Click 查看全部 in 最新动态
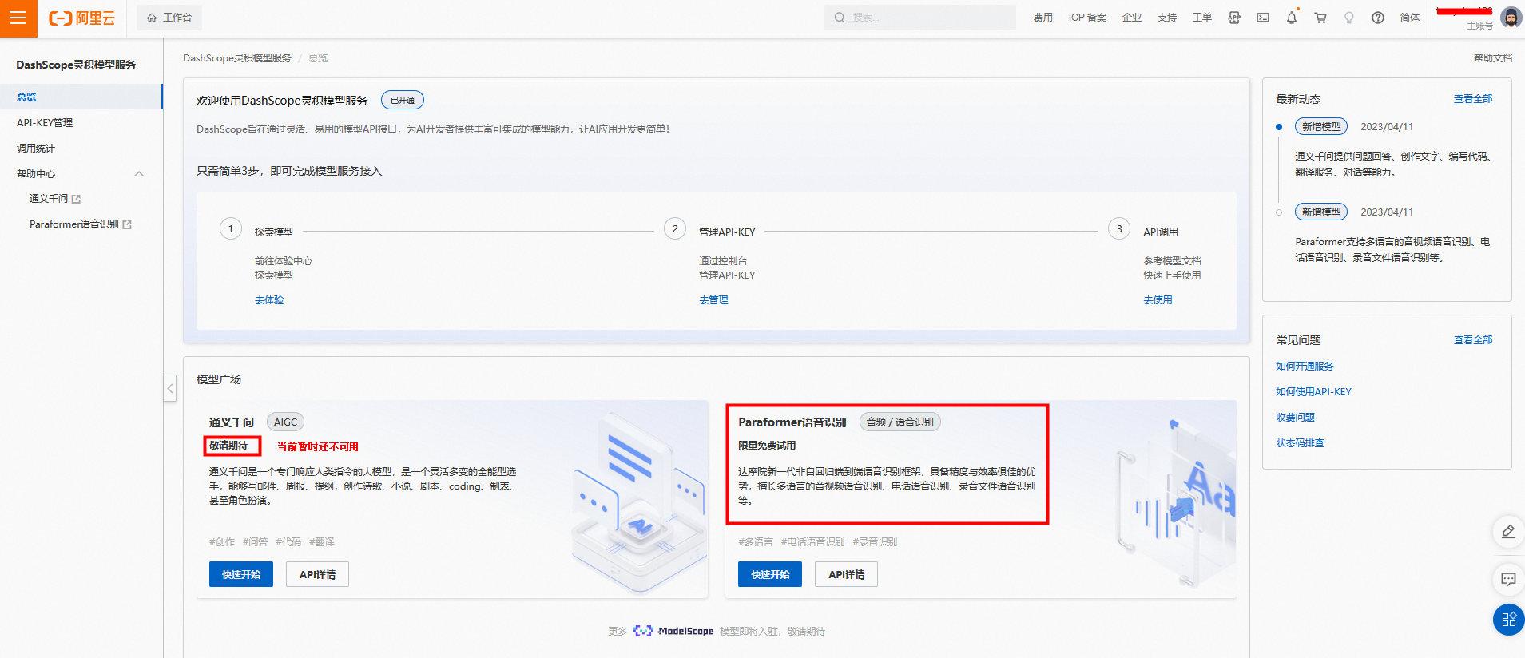Image resolution: width=1525 pixels, height=658 pixels. [1473, 99]
